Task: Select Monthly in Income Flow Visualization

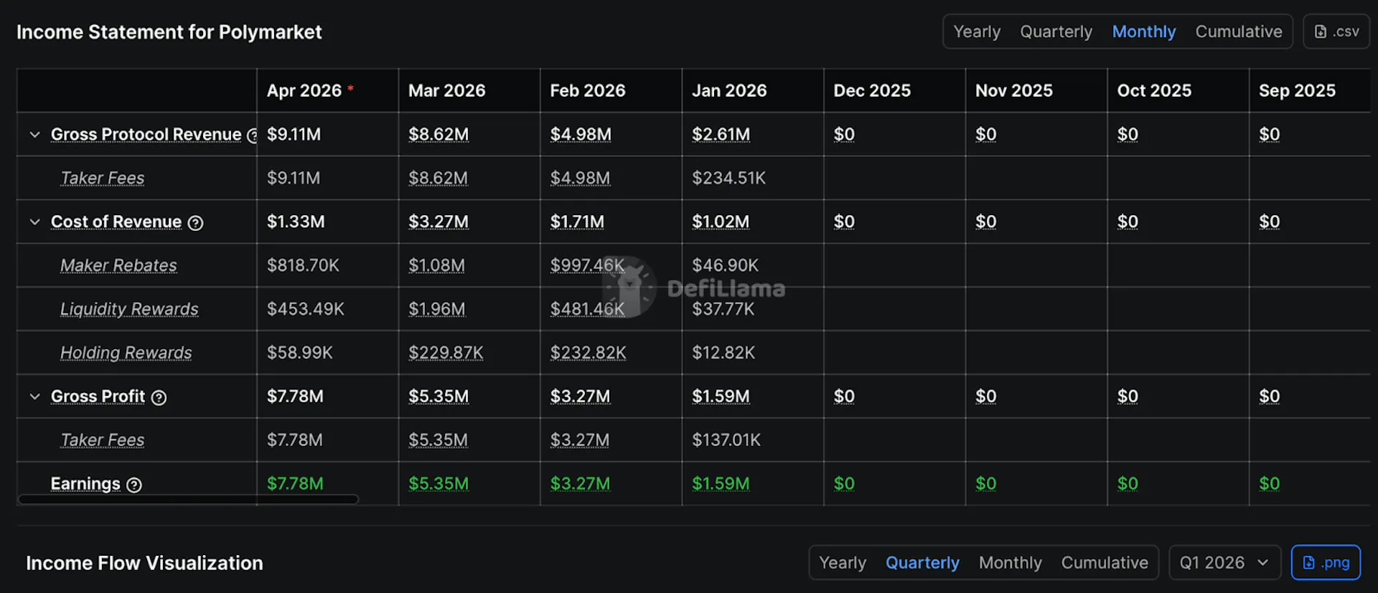Action: point(1010,563)
